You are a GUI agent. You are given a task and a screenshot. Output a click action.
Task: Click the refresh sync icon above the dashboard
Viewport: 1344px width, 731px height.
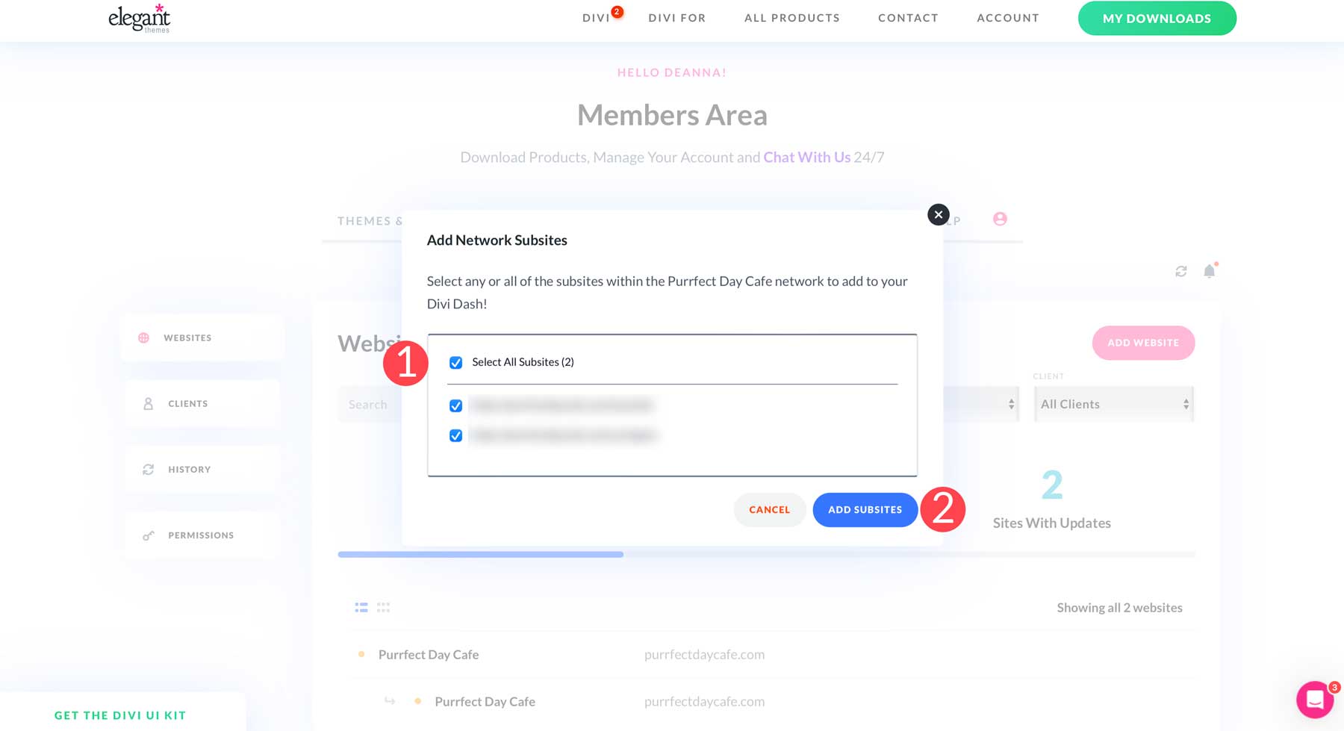pyautogui.click(x=1180, y=271)
